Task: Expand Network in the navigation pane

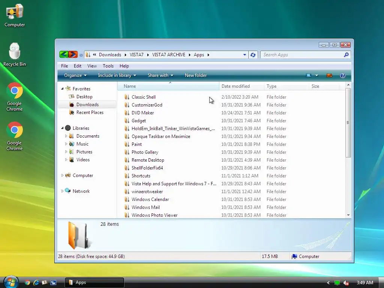Action: (62, 191)
